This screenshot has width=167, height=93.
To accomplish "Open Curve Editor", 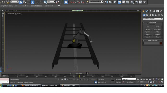I will coord(123,2).
